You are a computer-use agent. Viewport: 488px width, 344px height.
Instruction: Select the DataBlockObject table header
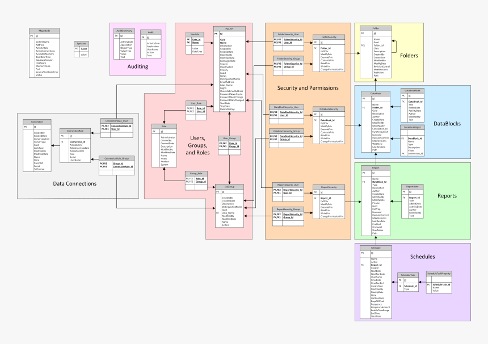(413, 127)
